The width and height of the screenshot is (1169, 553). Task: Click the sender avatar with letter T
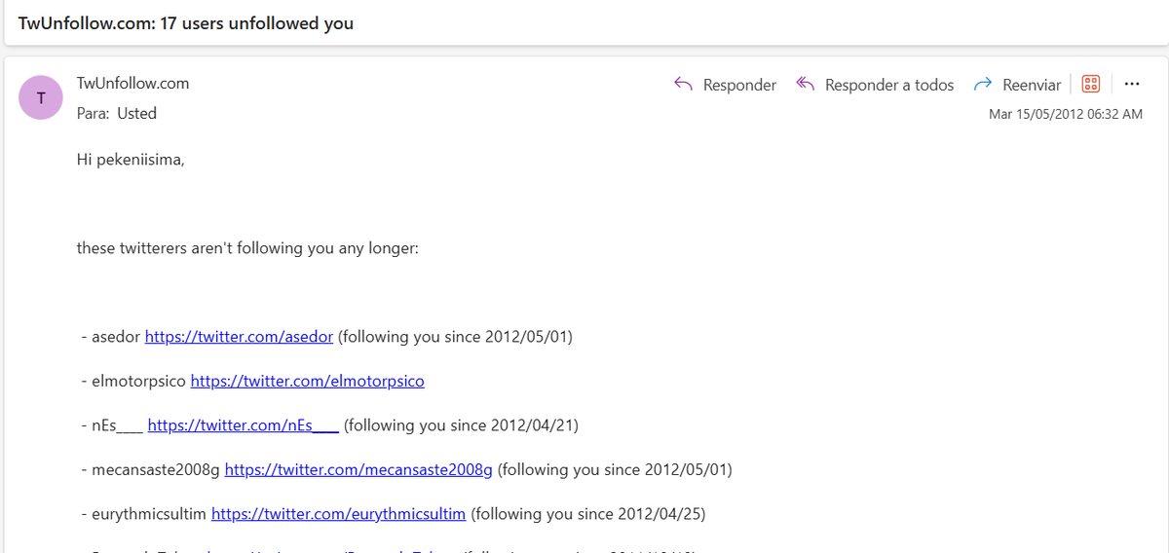[x=40, y=97]
